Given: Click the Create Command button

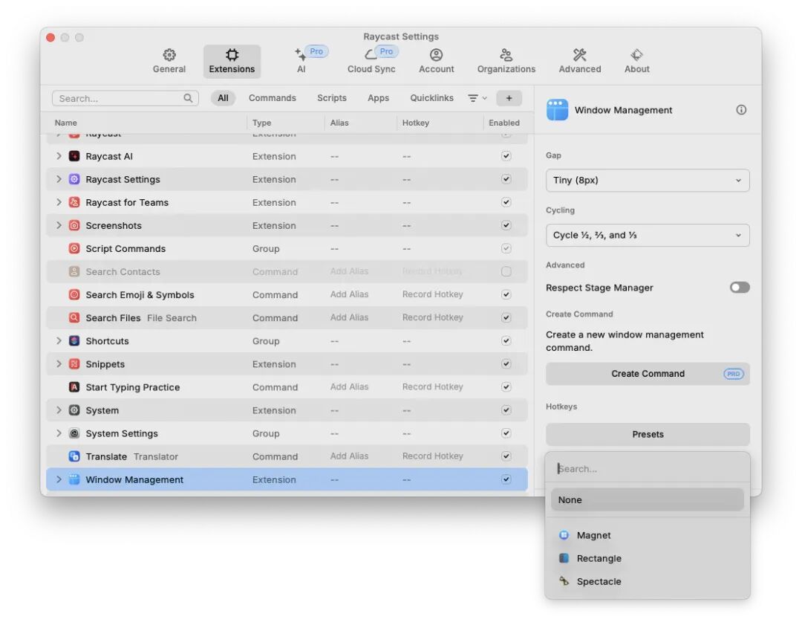Looking at the screenshot, I should click(x=648, y=374).
